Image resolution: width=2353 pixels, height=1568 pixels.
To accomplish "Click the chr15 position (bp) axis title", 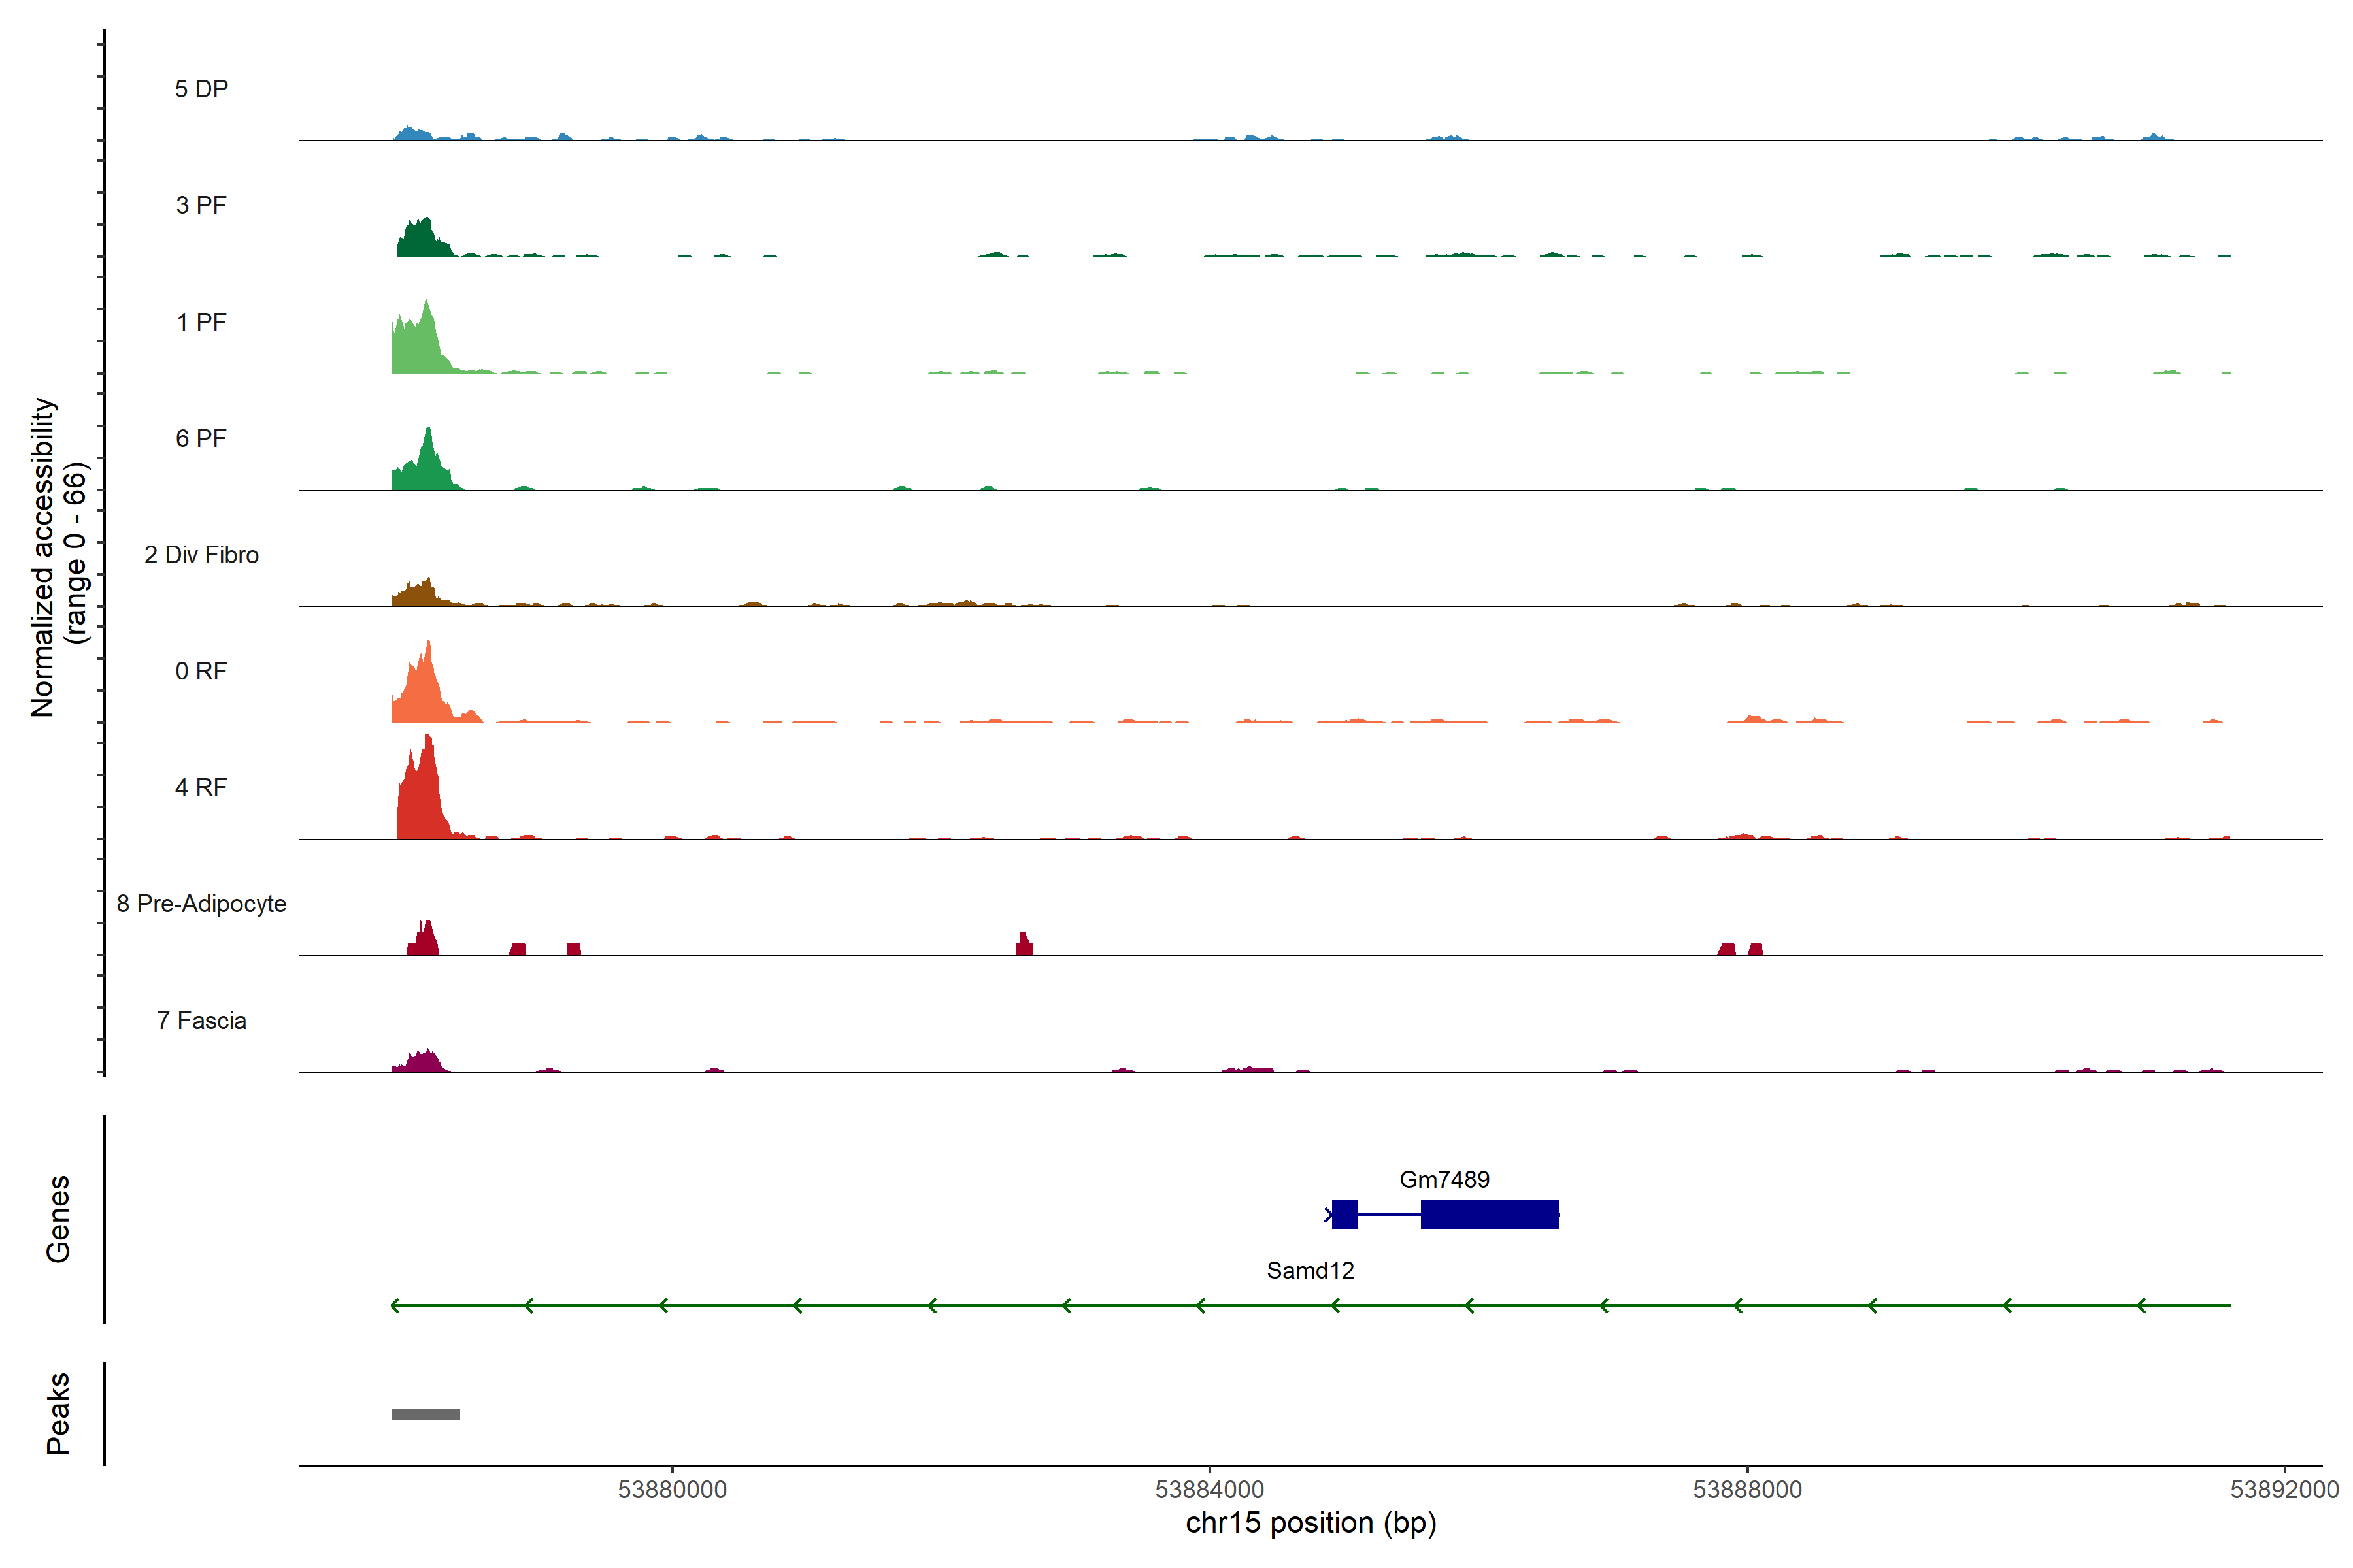I will 1310,1523.
